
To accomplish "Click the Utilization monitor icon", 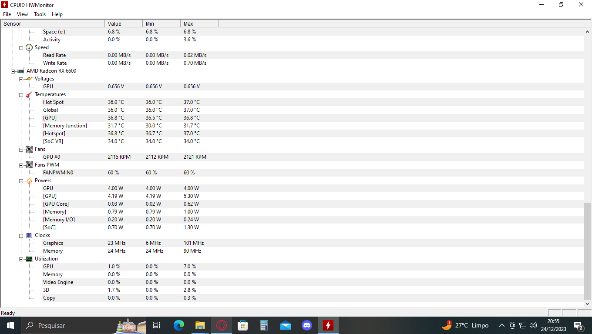I will pyautogui.click(x=29, y=259).
